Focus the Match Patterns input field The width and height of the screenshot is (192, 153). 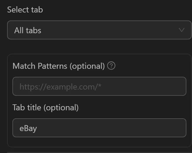pos(99,87)
